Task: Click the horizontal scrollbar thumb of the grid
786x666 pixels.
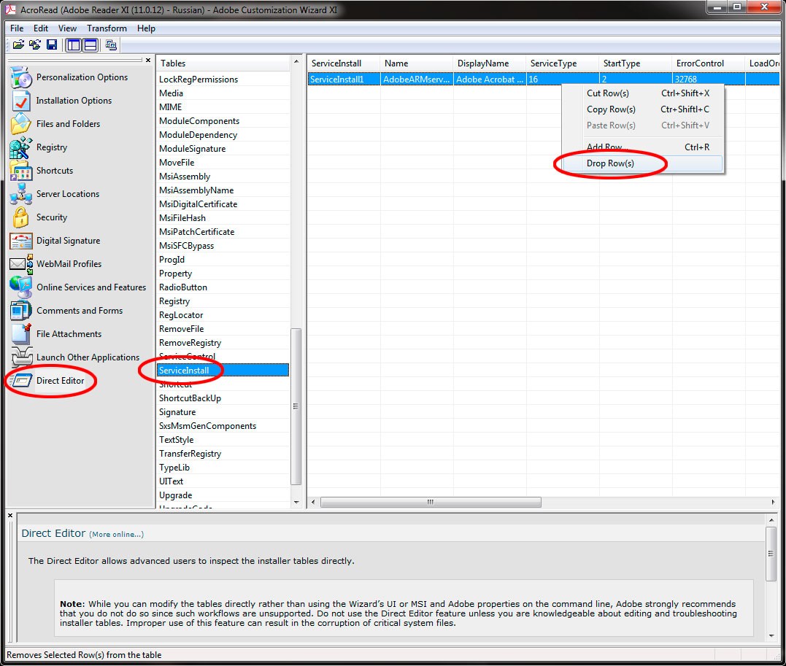Action: [x=431, y=502]
